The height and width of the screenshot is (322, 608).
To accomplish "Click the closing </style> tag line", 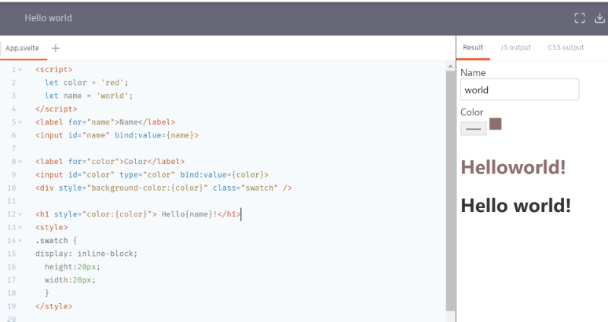I will coord(54,307).
